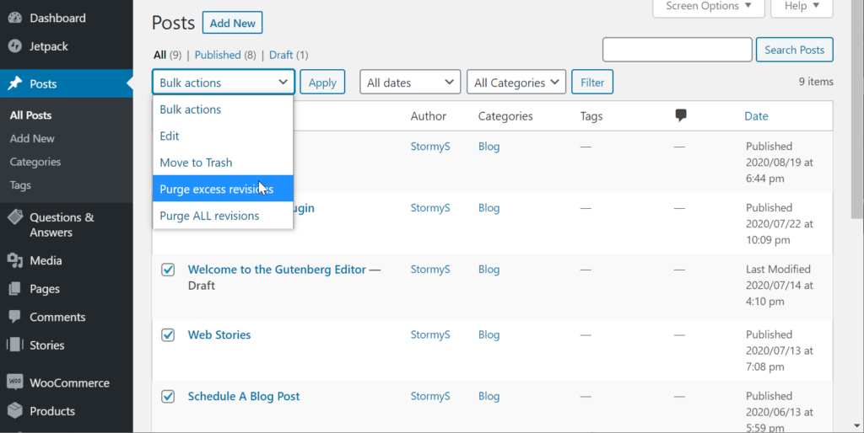Sort by the comments bubble column icon
This screenshot has height=433, width=864.
click(x=682, y=116)
